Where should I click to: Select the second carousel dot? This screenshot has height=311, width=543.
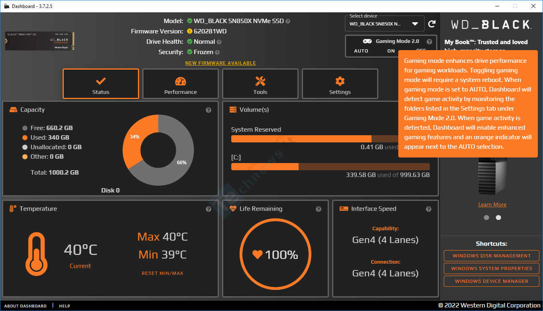click(498, 218)
